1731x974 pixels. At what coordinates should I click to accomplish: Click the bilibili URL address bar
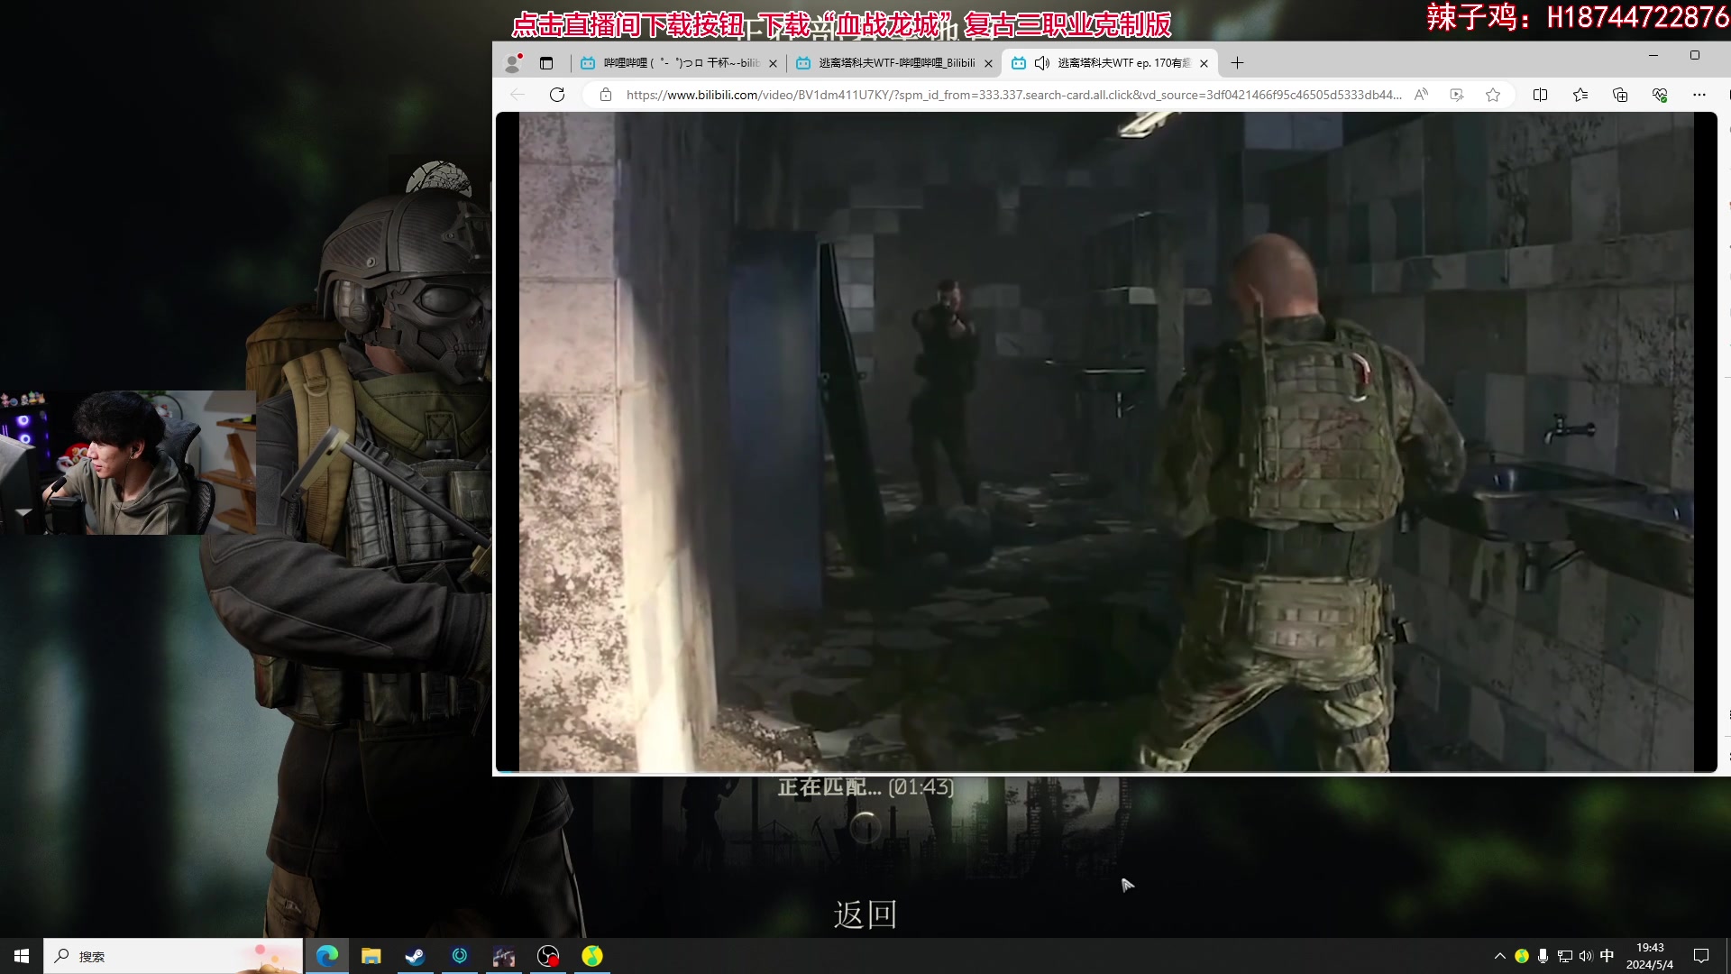[x=1013, y=95]
